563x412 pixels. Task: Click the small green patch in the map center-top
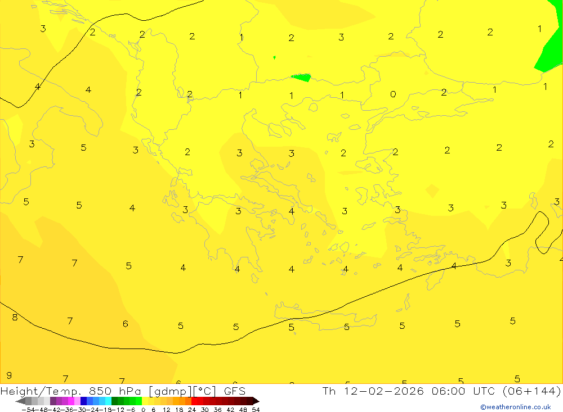302,78
